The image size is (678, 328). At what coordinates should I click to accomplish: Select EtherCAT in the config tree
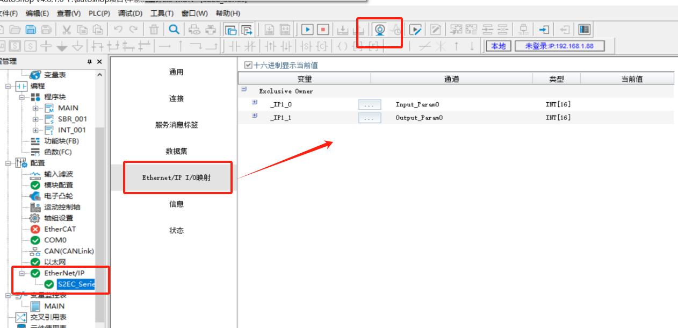60,229
